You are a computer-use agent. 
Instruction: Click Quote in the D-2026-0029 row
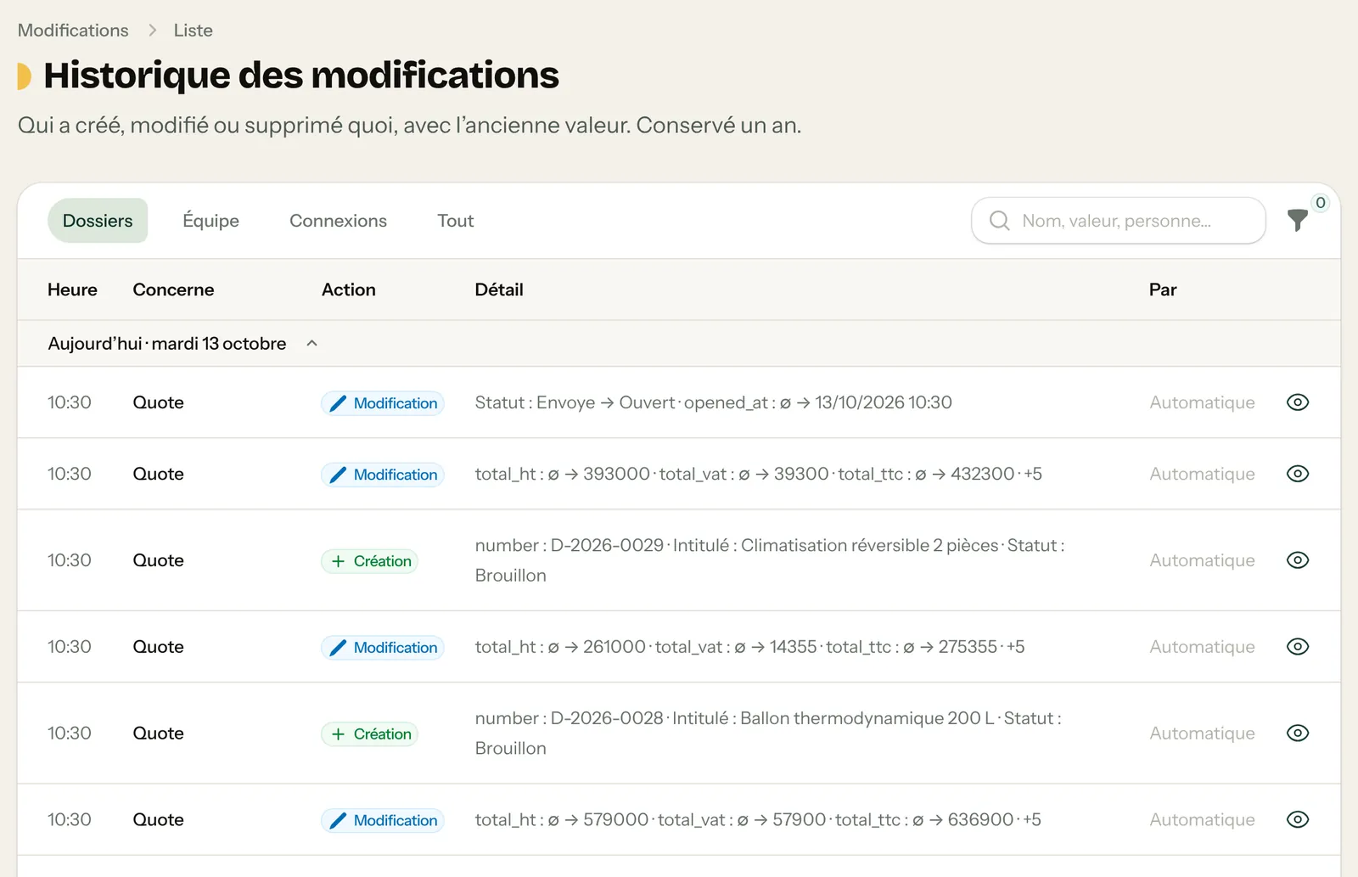(x=158, y=560)
